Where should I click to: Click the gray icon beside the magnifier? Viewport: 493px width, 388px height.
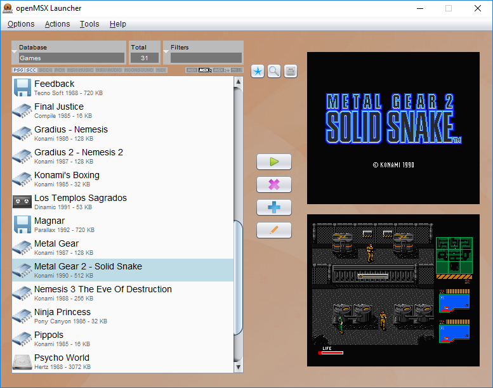tap(290, 71)
